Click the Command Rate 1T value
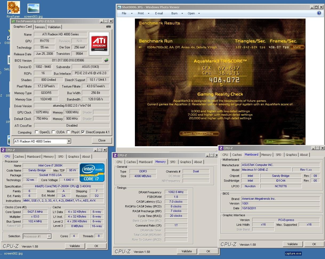 [x=176, y=225]
